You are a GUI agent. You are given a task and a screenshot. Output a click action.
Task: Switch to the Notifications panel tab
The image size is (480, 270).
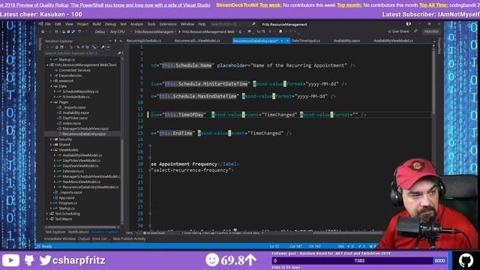pyautogui.click(x=78, y=232)
